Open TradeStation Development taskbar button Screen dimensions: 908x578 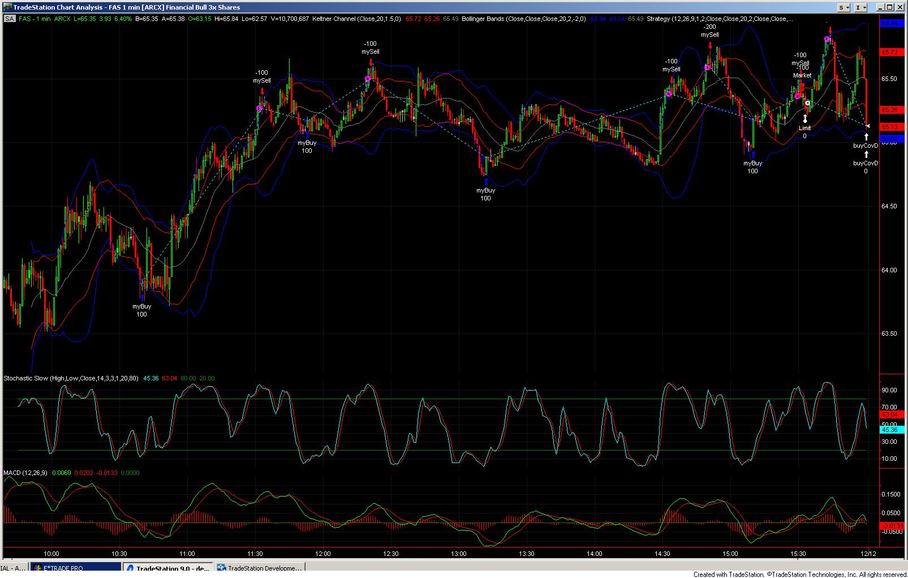(x=260, y=568)
